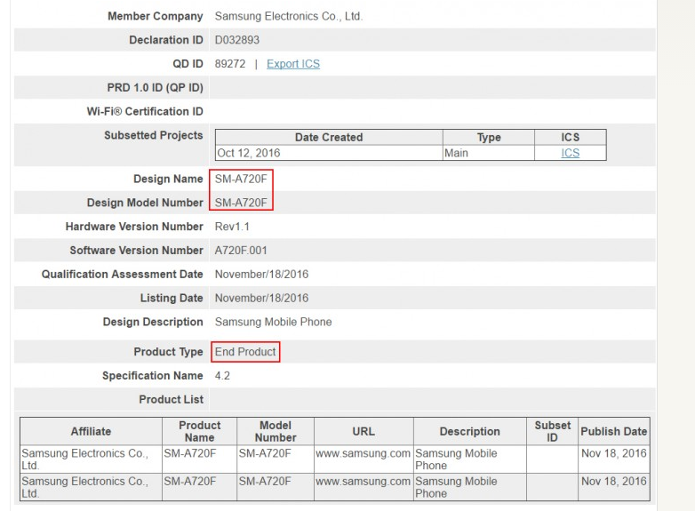The height and width of the screenshot is (511, 695).
Task: Select Specification Name value 4.2
Action: (222, 376)
